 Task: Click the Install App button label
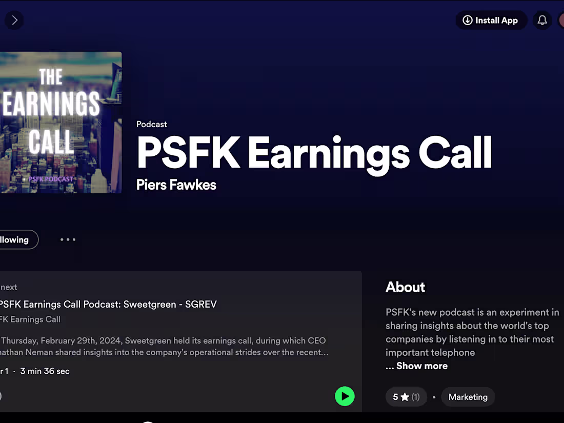(x=496, y=21)
